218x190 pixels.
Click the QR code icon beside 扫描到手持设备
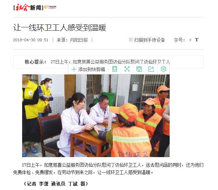[x=131, y=40]
